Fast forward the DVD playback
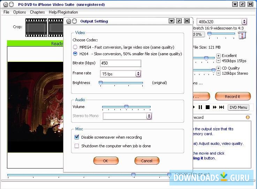 click(214, 107)
